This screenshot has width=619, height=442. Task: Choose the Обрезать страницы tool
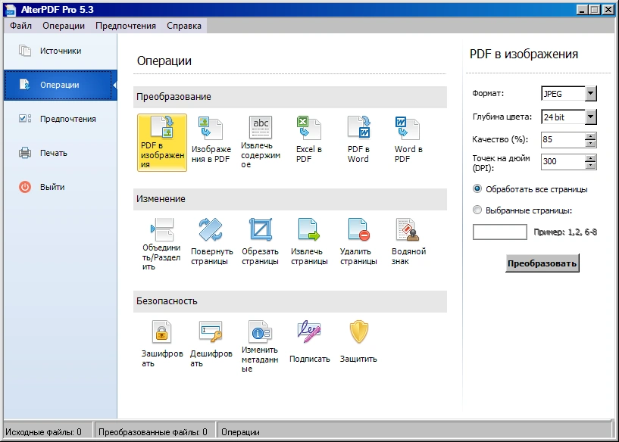tap(260, 242)
